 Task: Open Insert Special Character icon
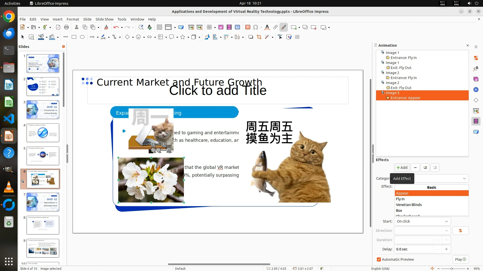(256, 27)
